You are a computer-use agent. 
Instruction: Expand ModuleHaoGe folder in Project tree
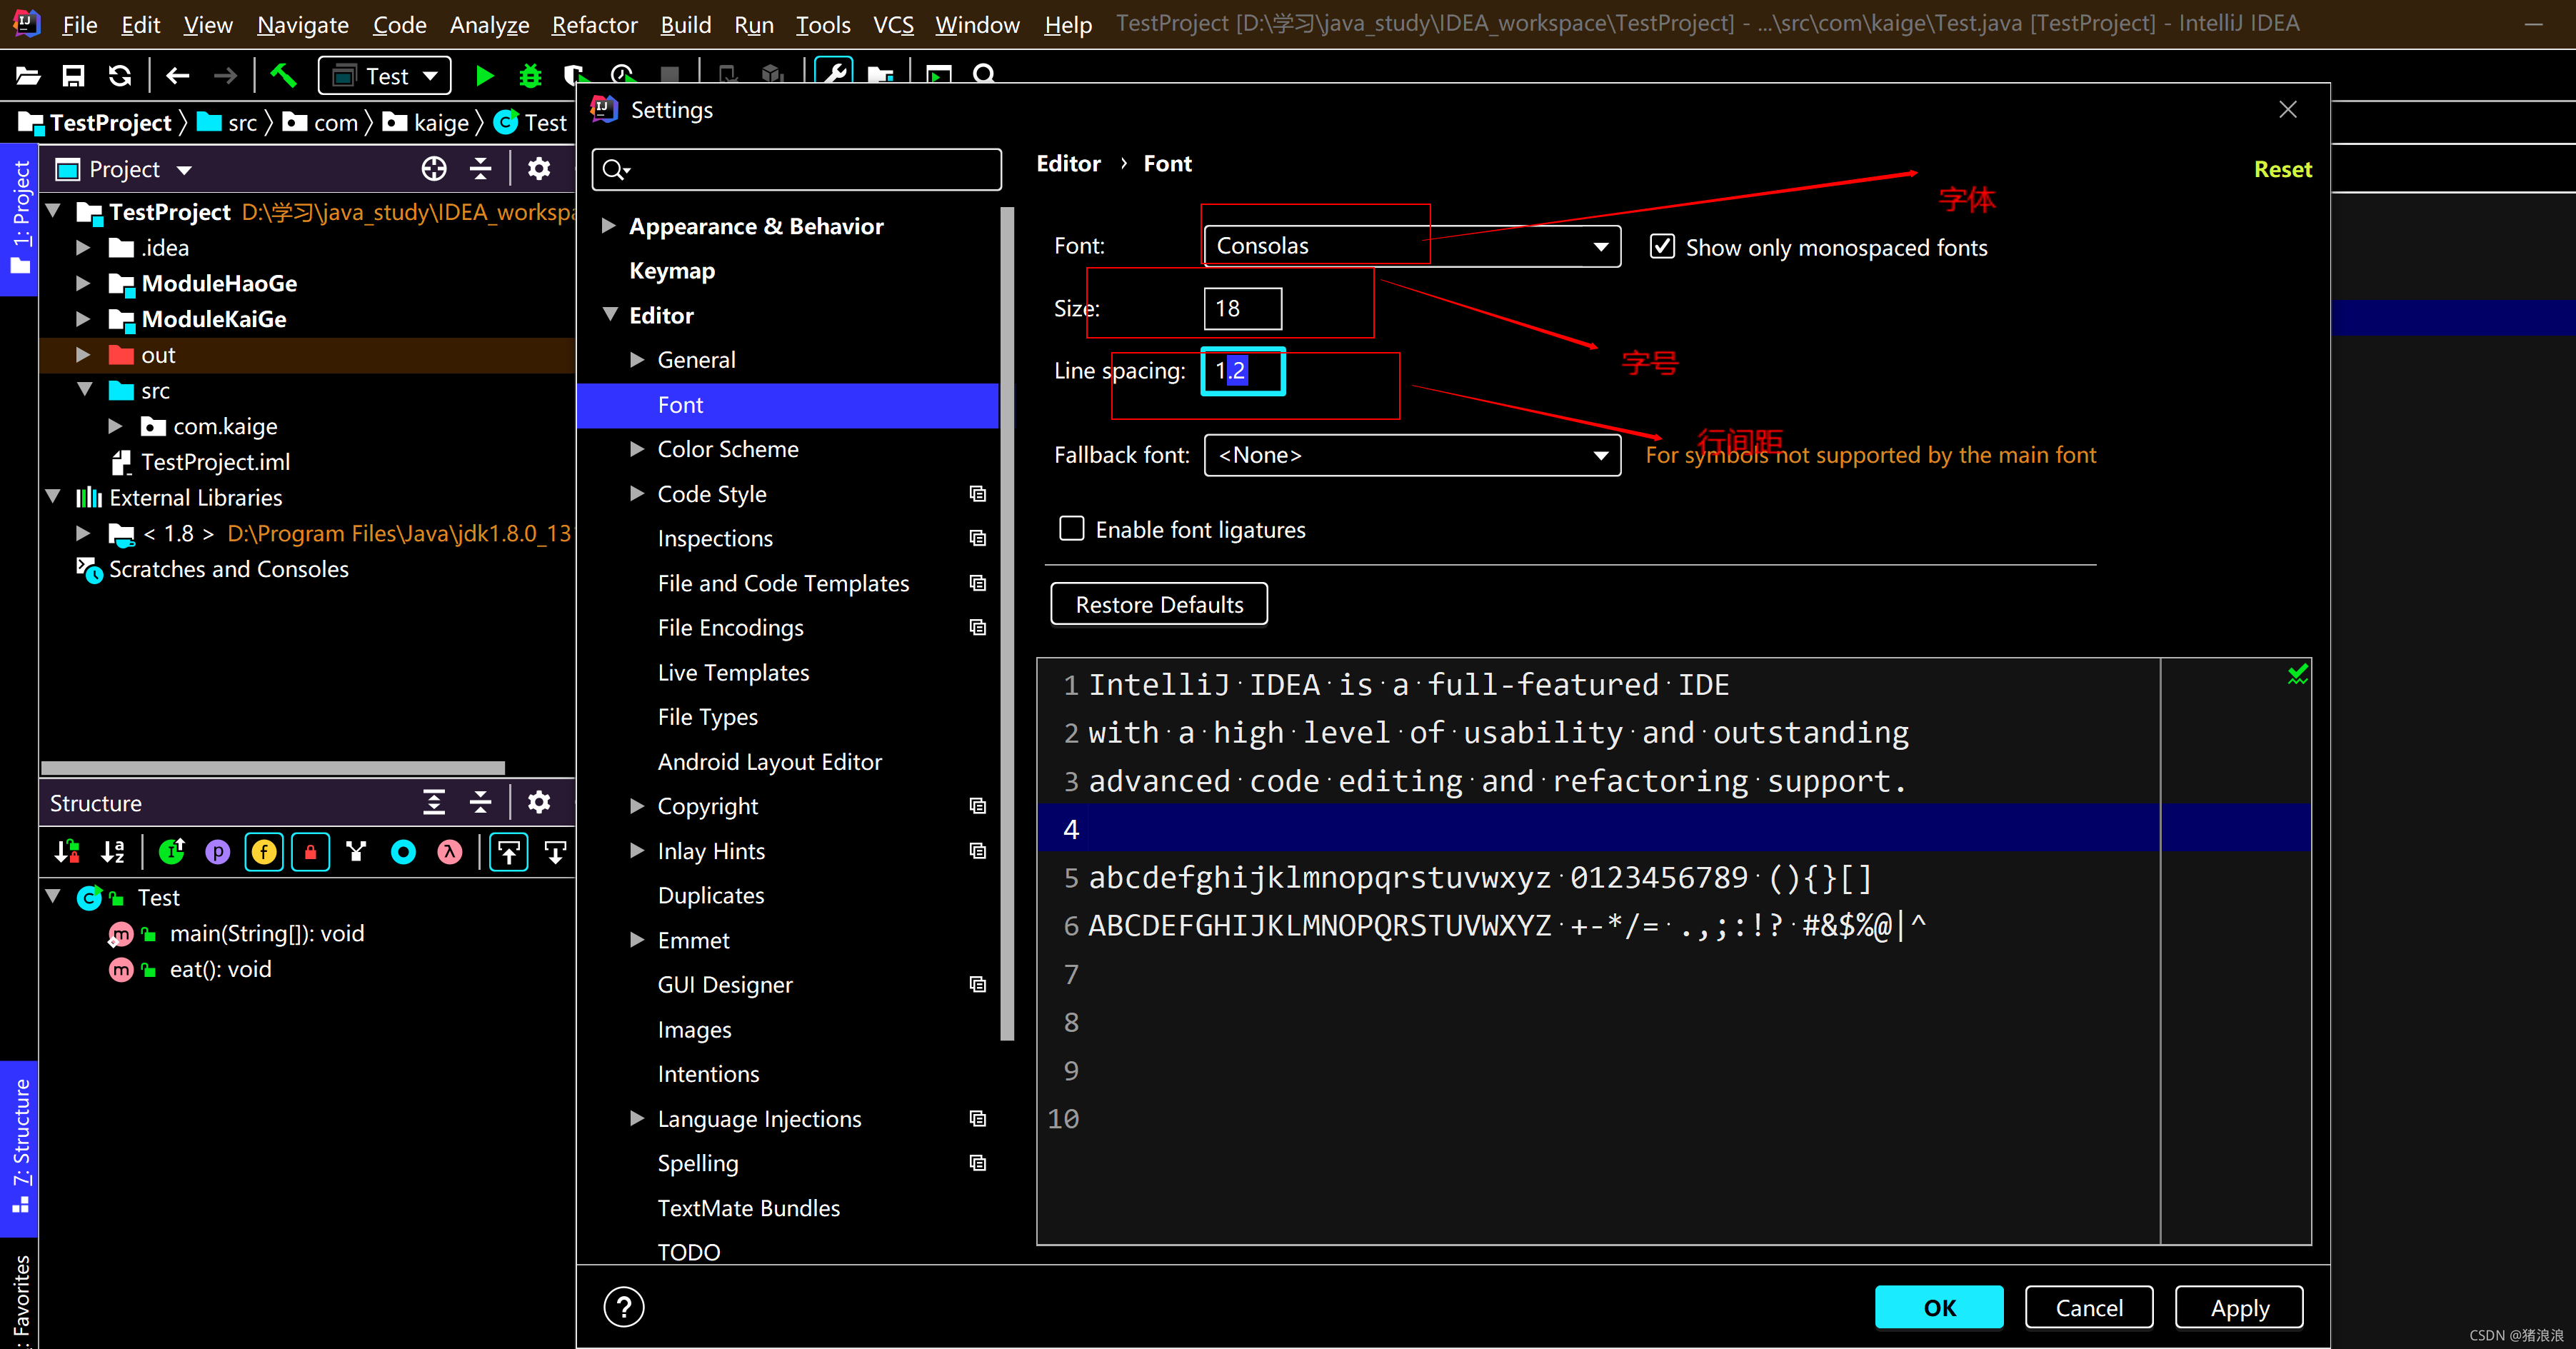[x=84, y=283]
